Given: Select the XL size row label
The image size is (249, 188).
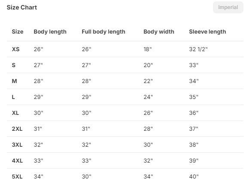Looking at the screenshot, I should click(15, 113).
